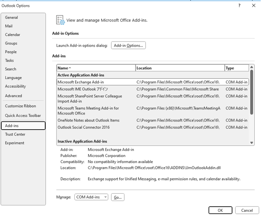The width and height of the screenshot is (265, 219).
Task: Click the Go... button
Action: (118, 197)
